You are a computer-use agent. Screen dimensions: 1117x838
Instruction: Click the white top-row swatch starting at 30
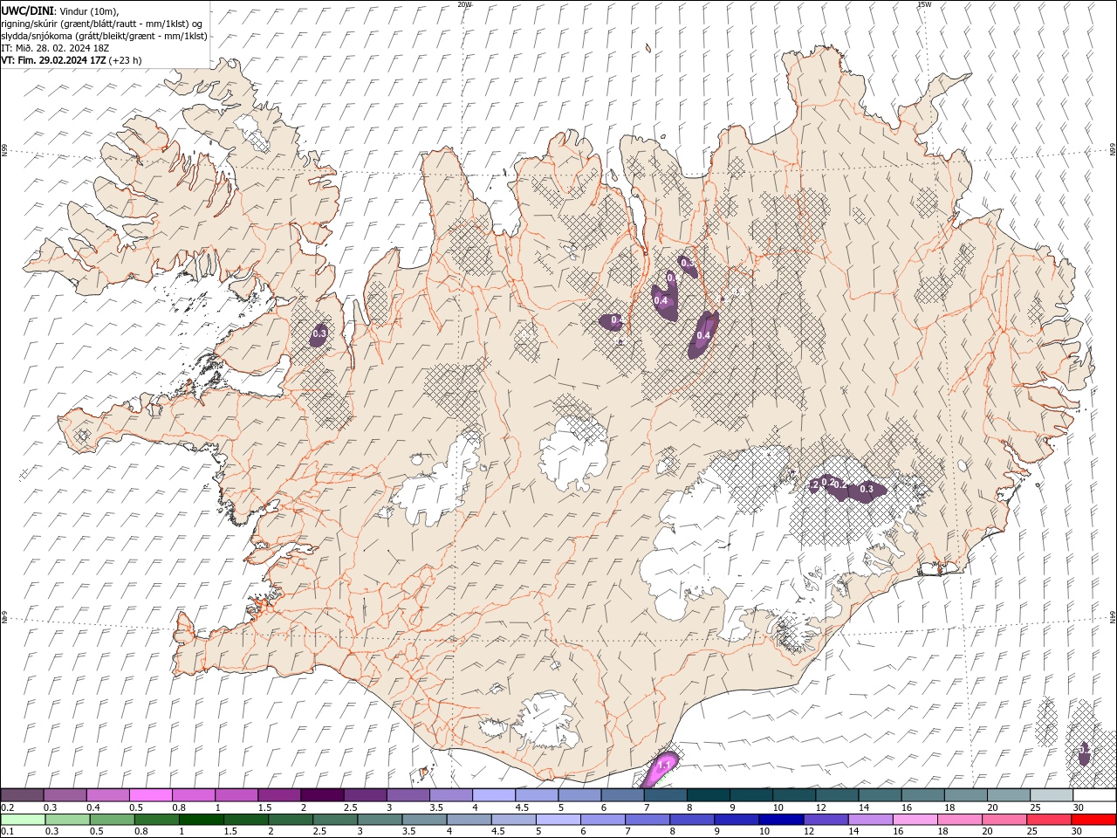coord(1094,795)
